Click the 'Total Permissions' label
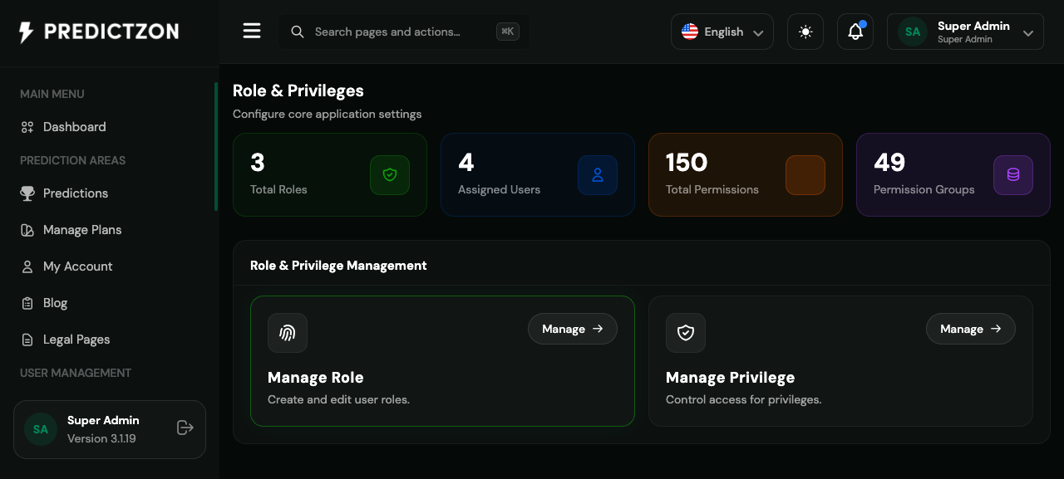This screenshot has height=479, width=1064. tap(712, 189)
